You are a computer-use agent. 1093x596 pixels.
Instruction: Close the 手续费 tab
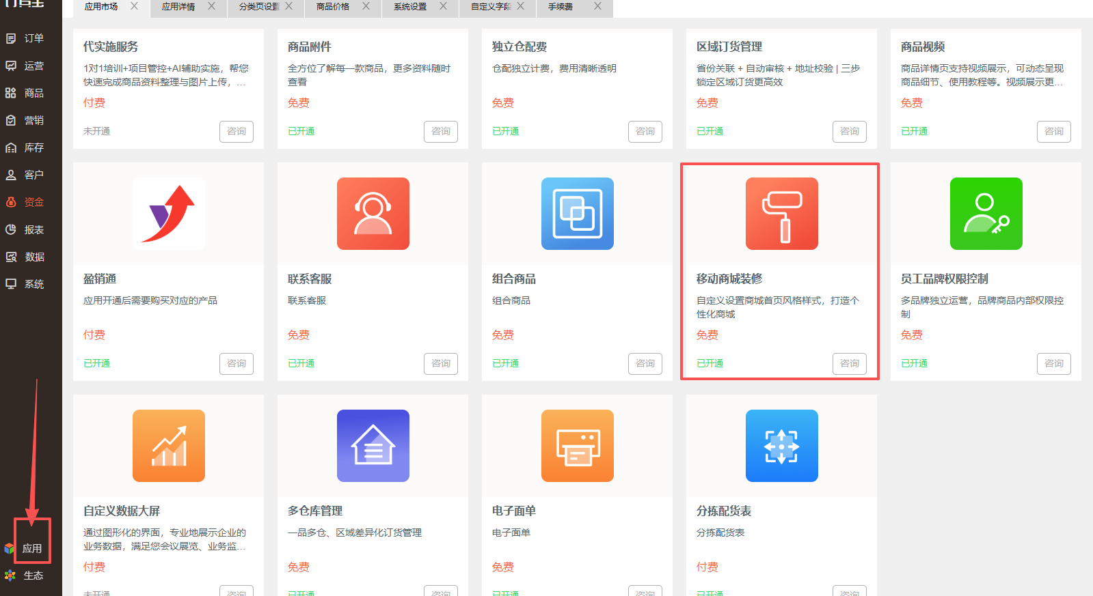coord(597,6)
